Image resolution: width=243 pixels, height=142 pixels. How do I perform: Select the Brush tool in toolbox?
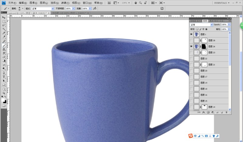coord(4,45)
